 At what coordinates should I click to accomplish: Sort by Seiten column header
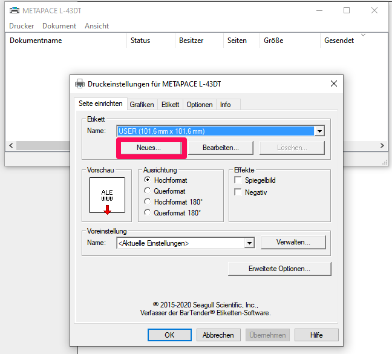pos(241,41)
